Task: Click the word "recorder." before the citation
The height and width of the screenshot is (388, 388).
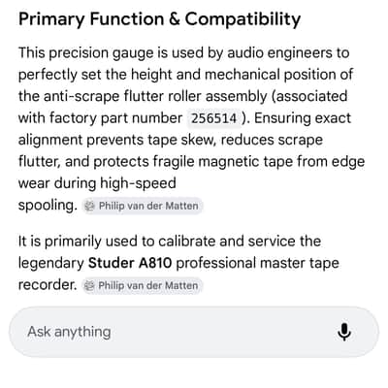Action: (x=48, y=285)
